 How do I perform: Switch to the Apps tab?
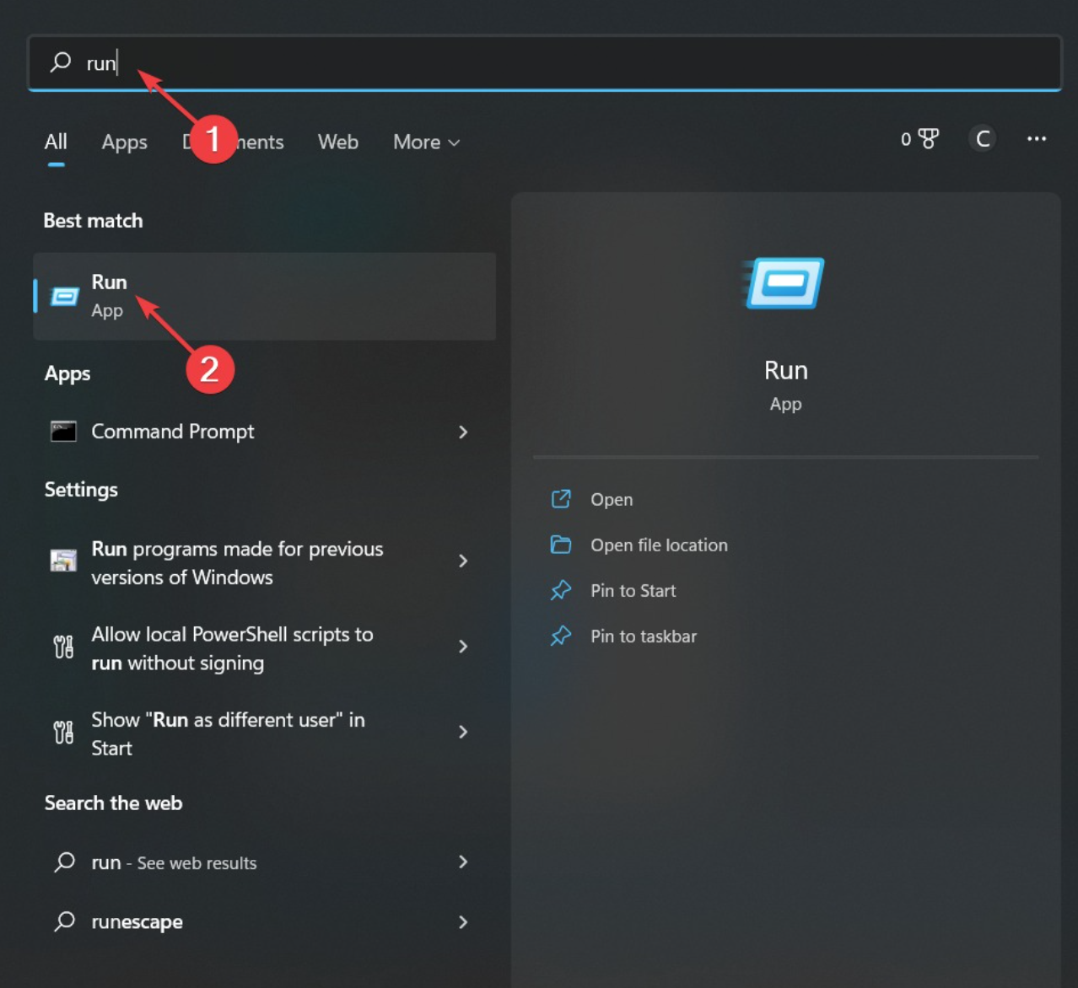[124, 142]
